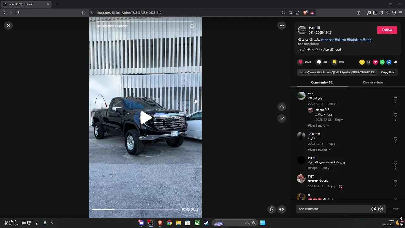Click in the Add comment field
405x228 pixels.
click(334, 209)
